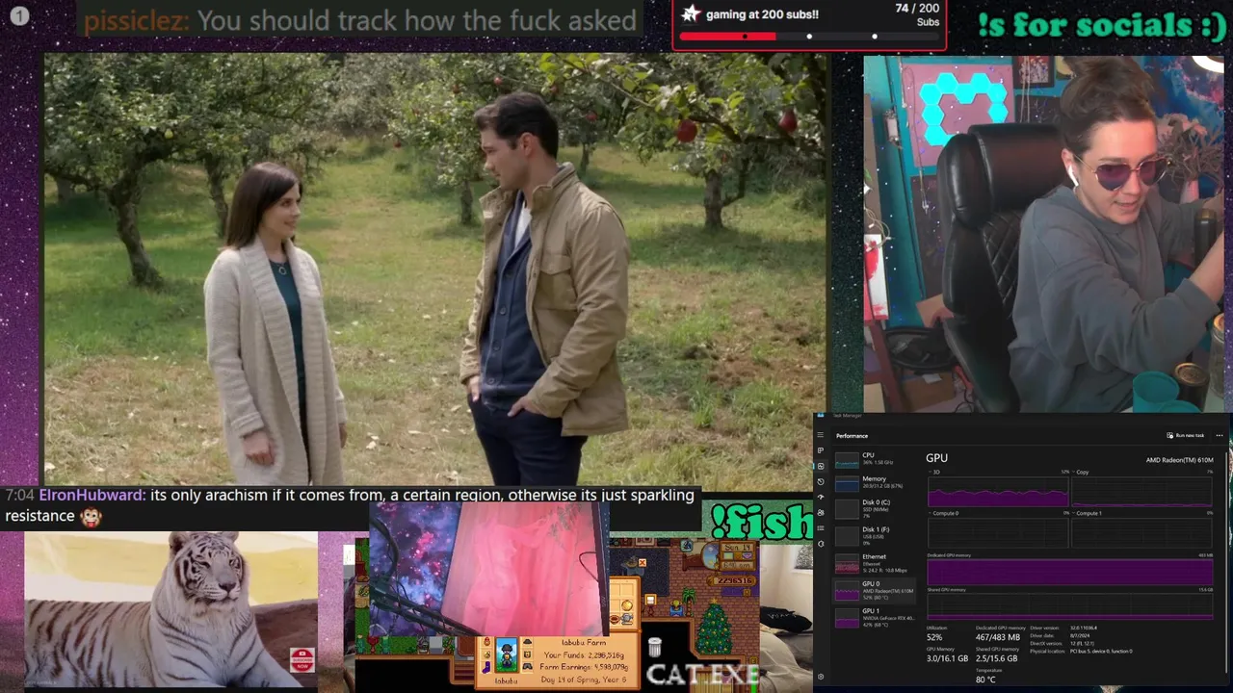This screenshot has width=1233, height=693.
Task: Click the Stardew character portrait labubu
Action: (x=507, y=654)
